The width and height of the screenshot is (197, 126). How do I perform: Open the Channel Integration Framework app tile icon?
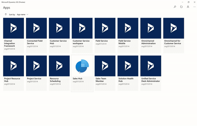[13, 28]
